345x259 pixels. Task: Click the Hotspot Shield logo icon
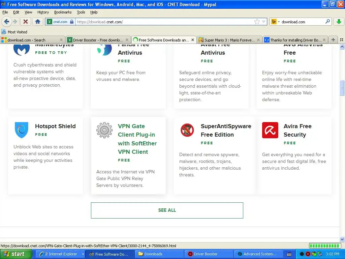(21, 130)
